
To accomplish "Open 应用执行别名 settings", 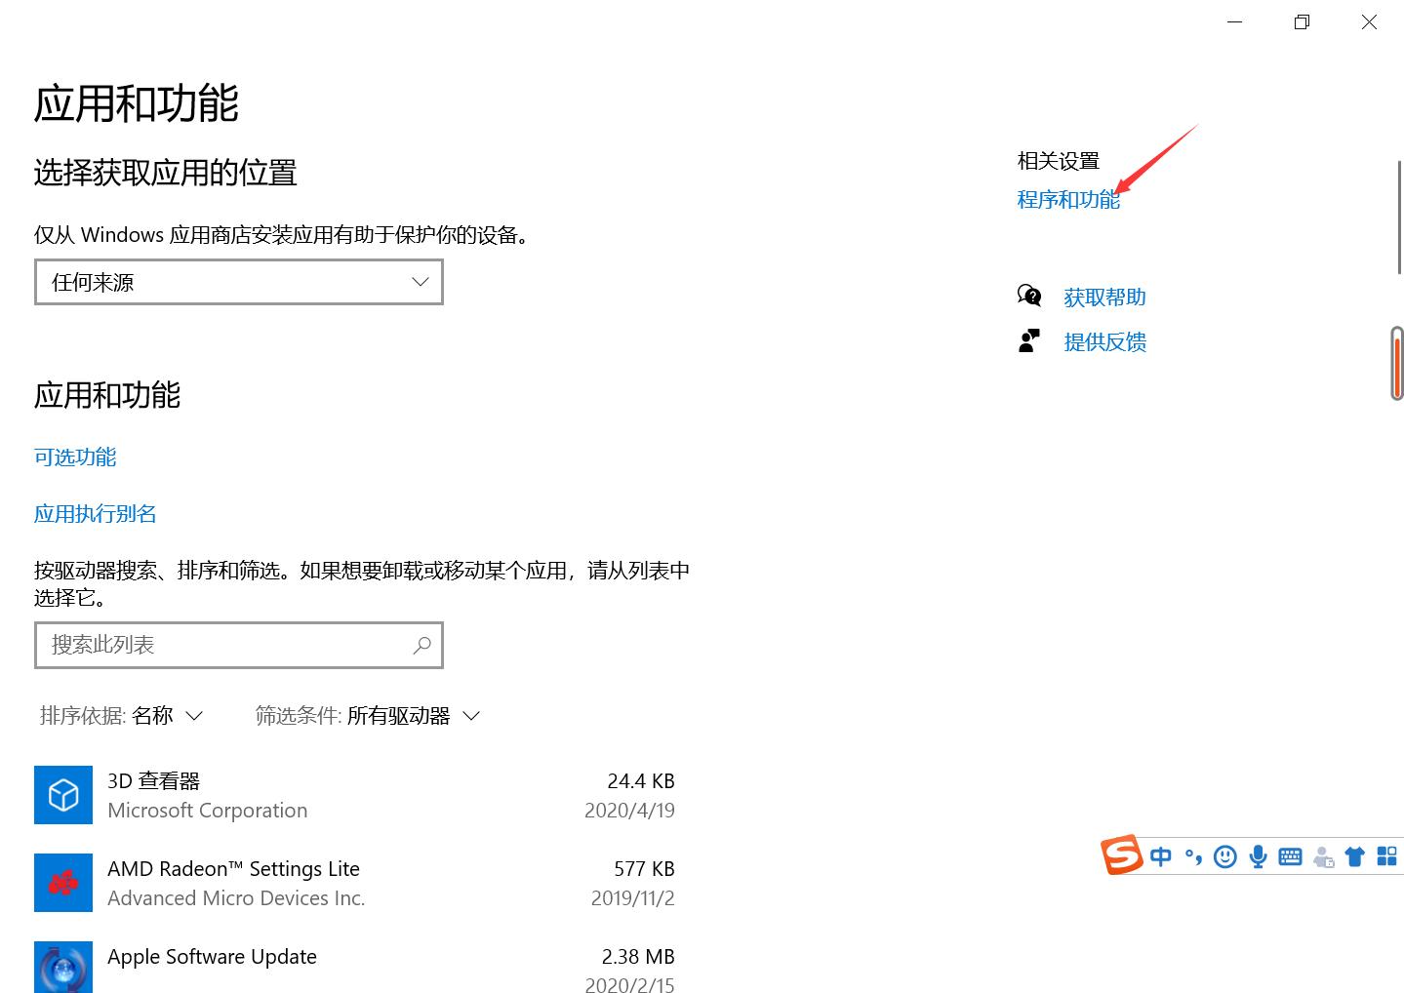I will pyautogui.click(x=94, y=513).
